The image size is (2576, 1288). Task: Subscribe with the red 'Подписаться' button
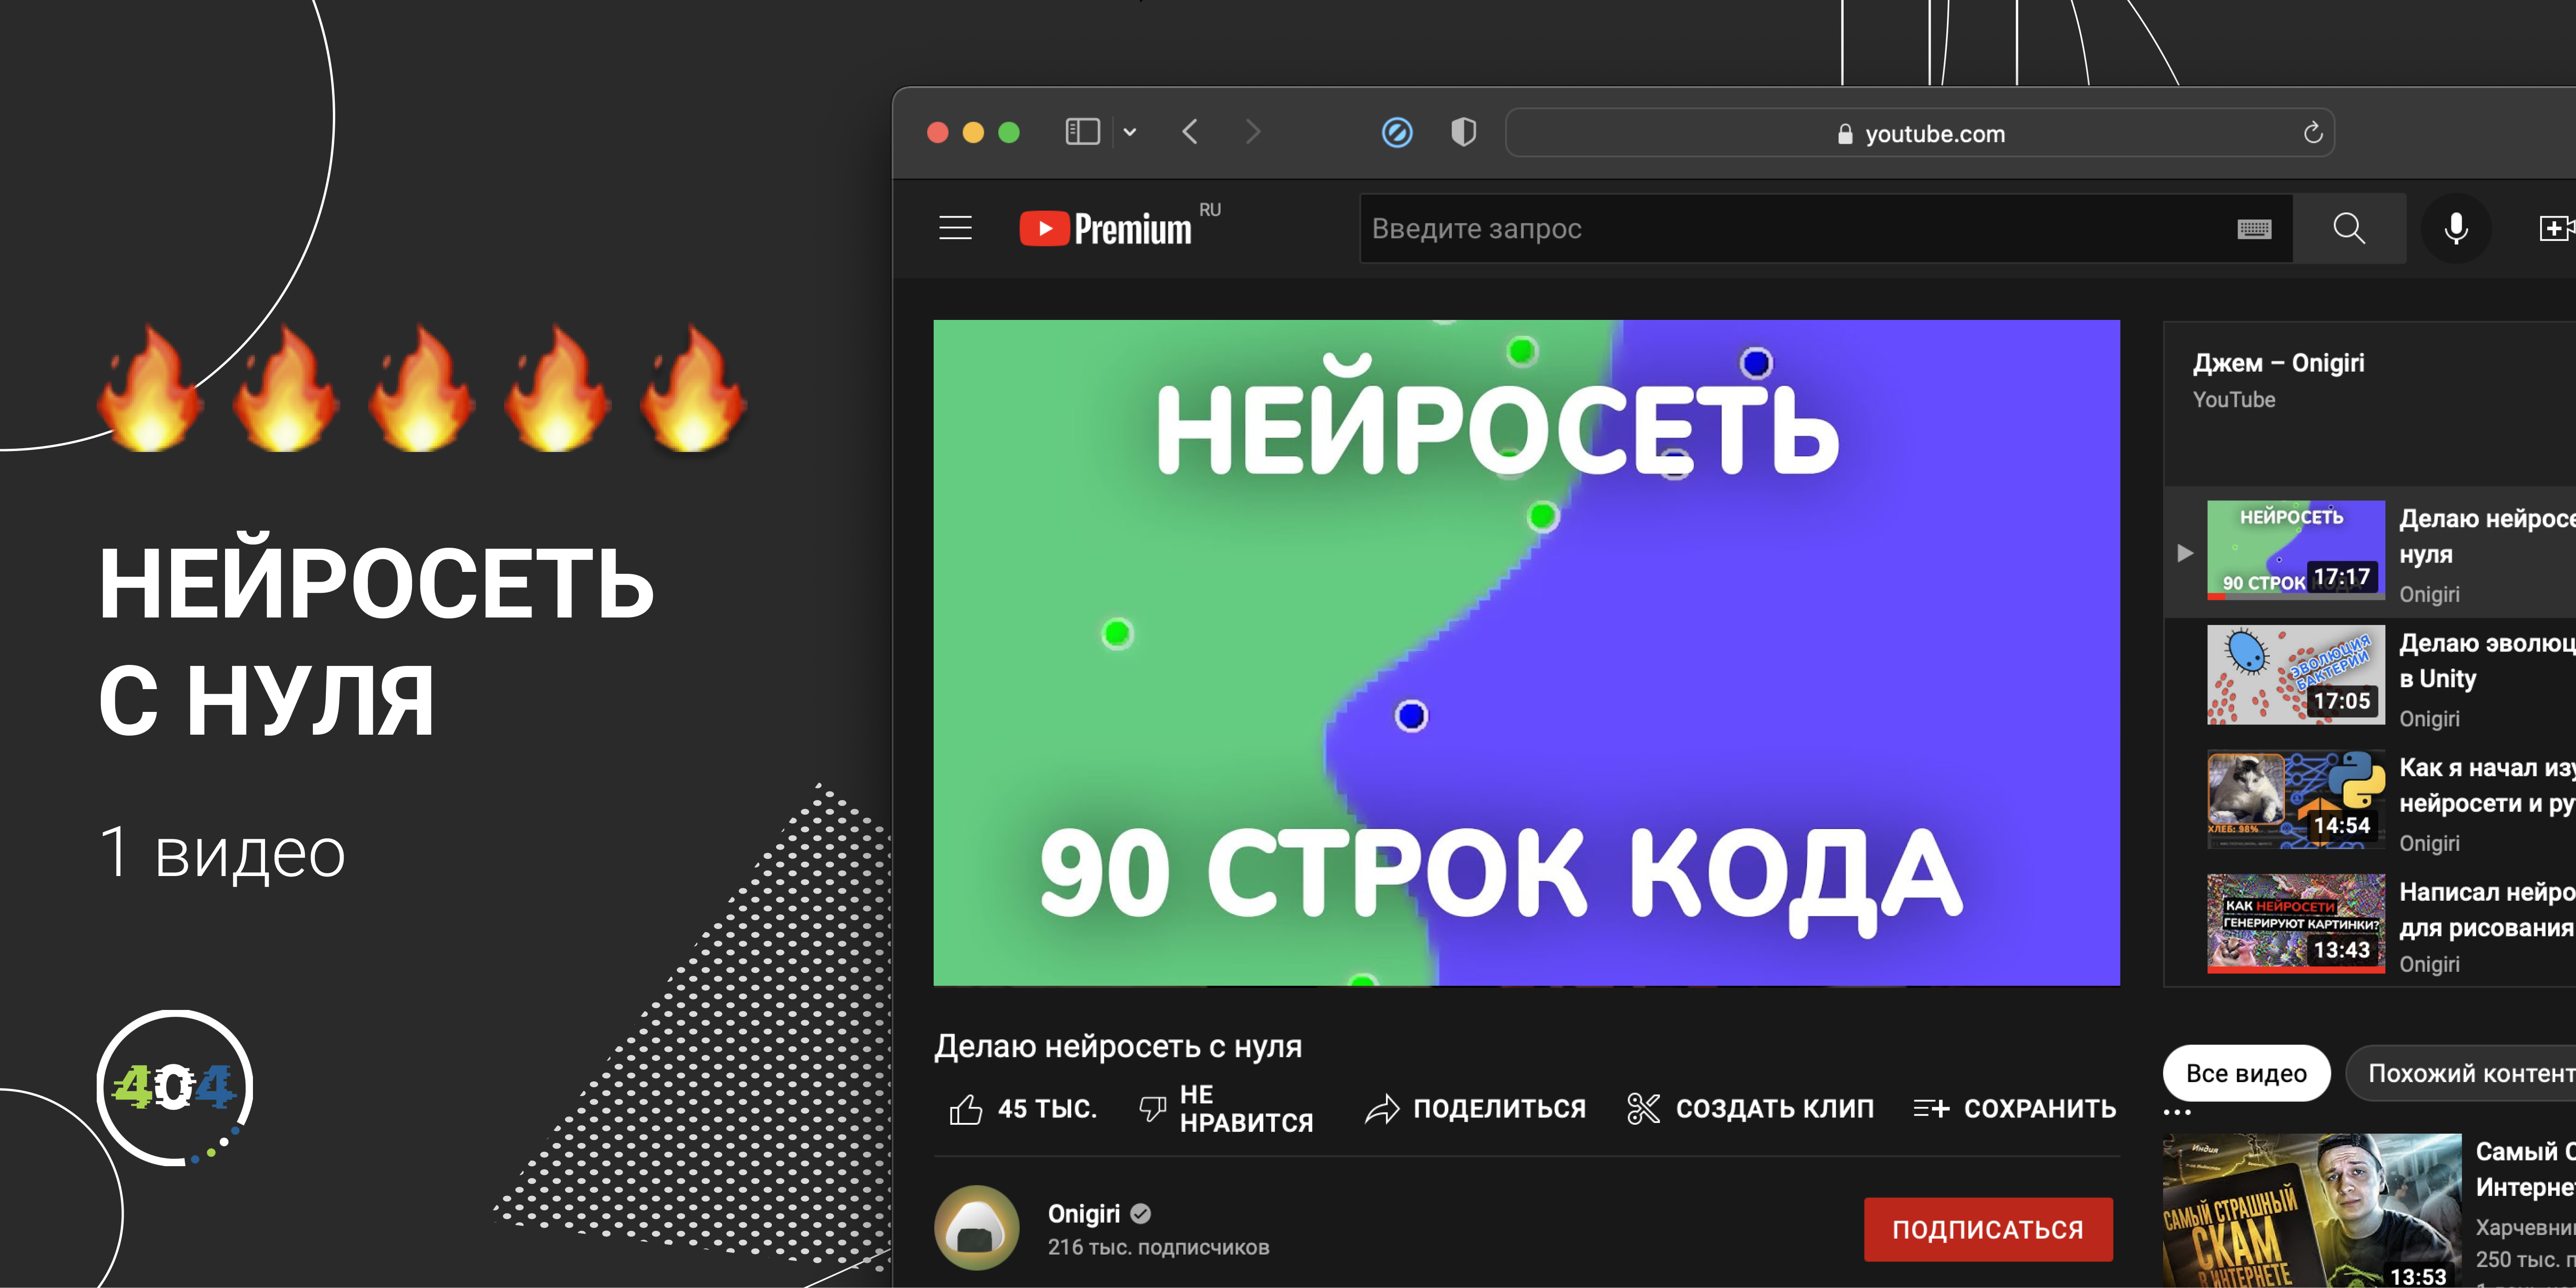(x=1988, y=1229)
